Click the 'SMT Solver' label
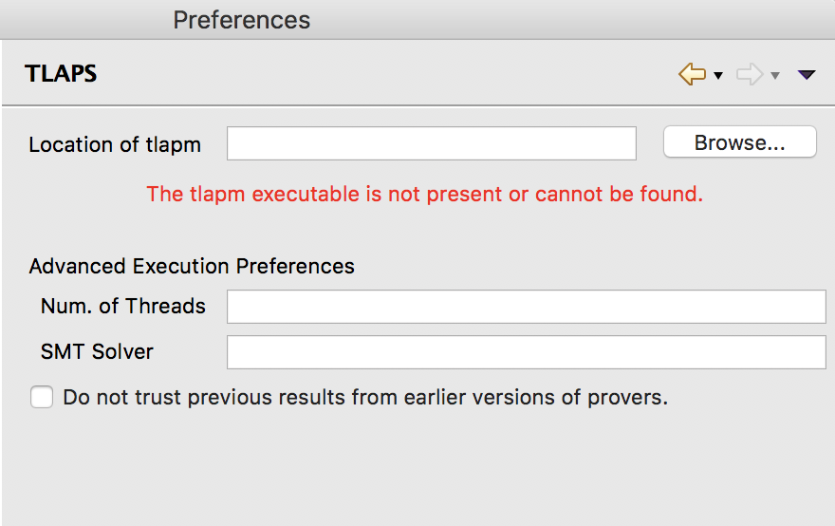 coord(97,351)
